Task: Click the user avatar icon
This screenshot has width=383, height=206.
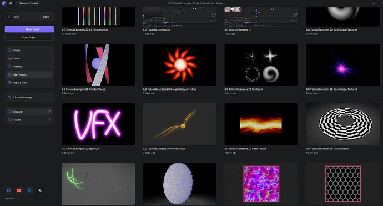Action: tap(9, 17)
